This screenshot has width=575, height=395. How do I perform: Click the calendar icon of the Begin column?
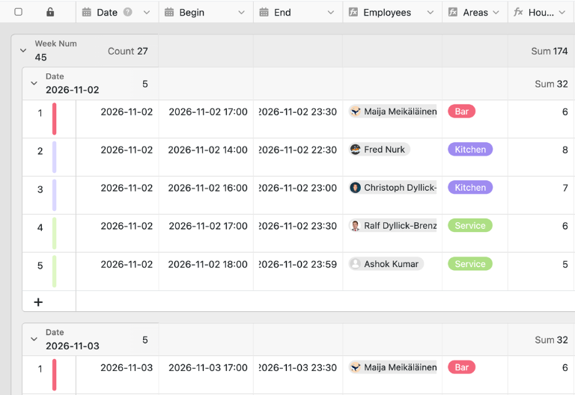[x=169, y=12]
